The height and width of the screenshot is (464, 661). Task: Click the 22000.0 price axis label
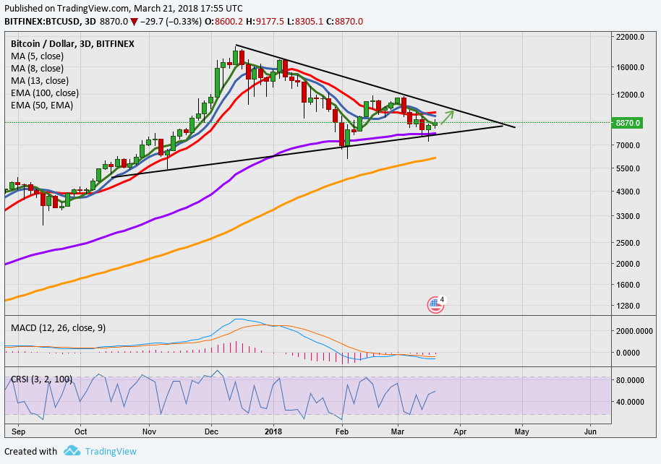point(630,37)
